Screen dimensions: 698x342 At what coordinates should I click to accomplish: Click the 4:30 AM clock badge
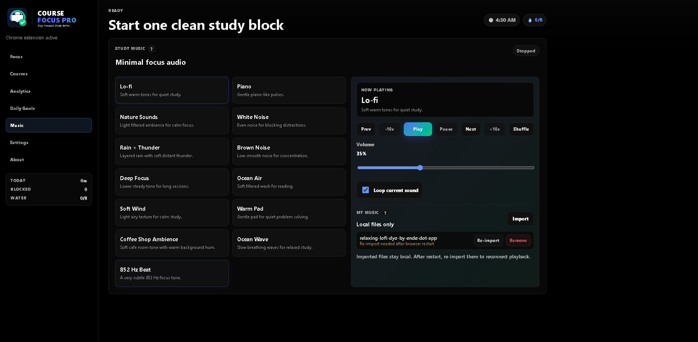point(502,20)
